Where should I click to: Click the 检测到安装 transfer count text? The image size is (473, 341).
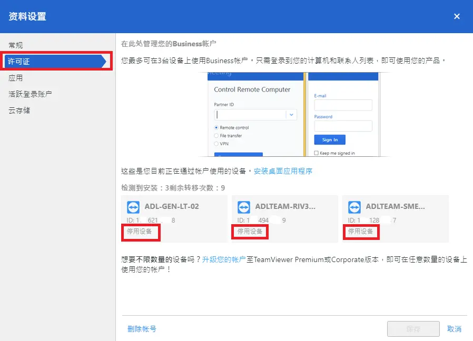pyautogui.click(x=173, y=188)
